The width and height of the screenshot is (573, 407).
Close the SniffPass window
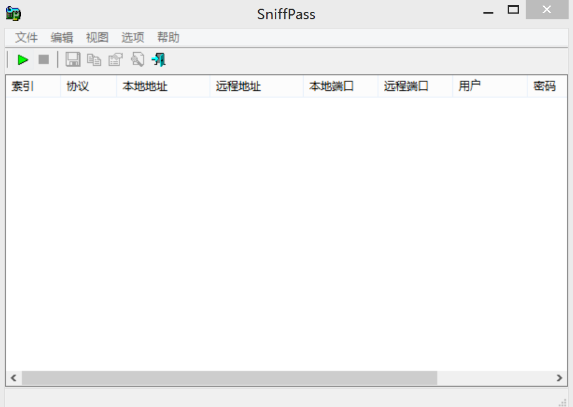click(547, 9)
